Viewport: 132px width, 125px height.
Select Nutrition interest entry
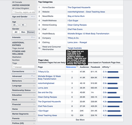point(16,60)
